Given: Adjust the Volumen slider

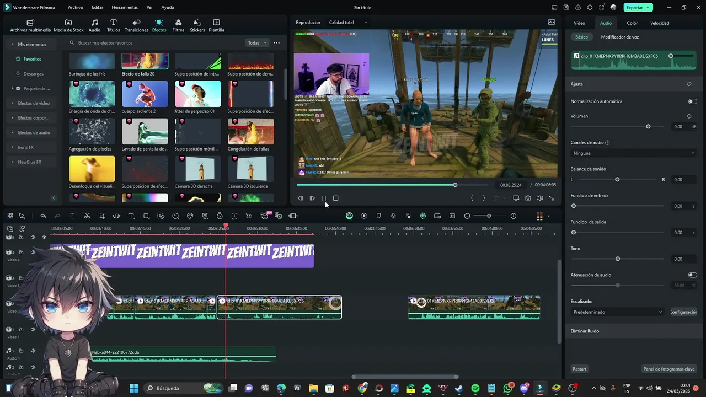Looking at the screenshot, I should pos(648,127).
